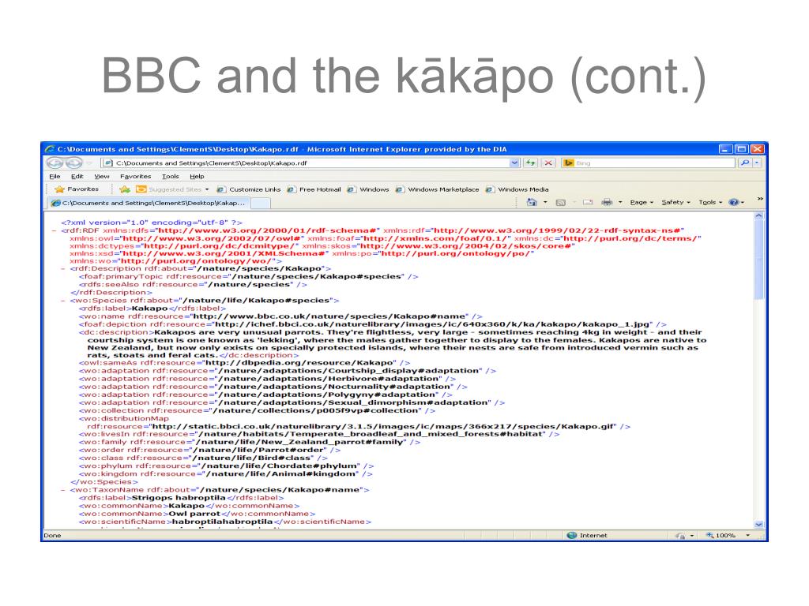The height and width of the screenshot is (606, 809).
Task: Collapse the wo:Species node minus sign
Action: 63,301
